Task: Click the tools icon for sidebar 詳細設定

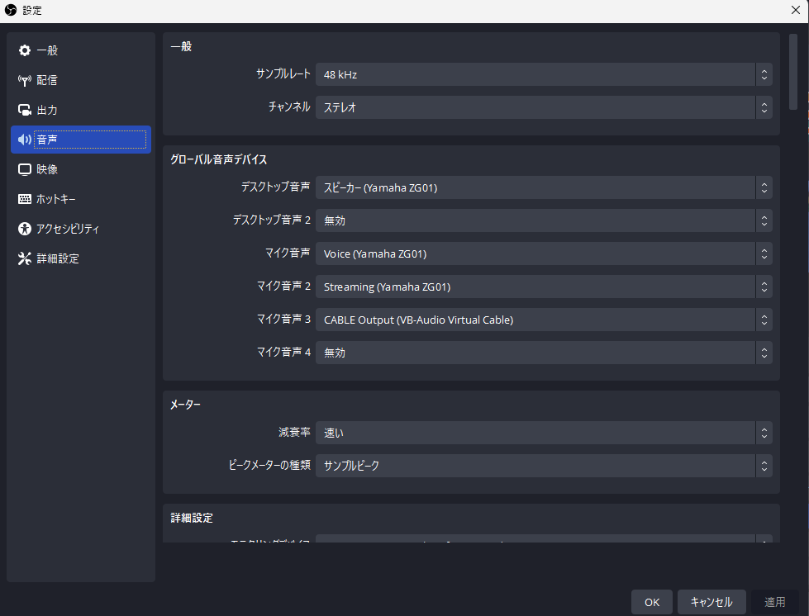Action: tap(24, 258)
